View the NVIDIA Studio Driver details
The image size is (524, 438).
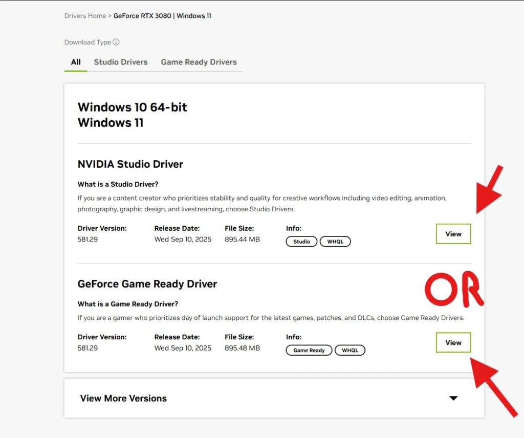point(453,234)
